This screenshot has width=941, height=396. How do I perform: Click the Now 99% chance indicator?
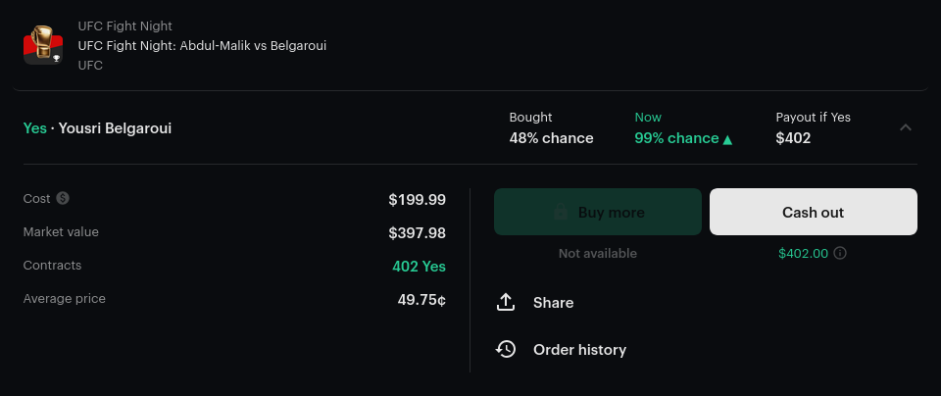click(676, 138)
